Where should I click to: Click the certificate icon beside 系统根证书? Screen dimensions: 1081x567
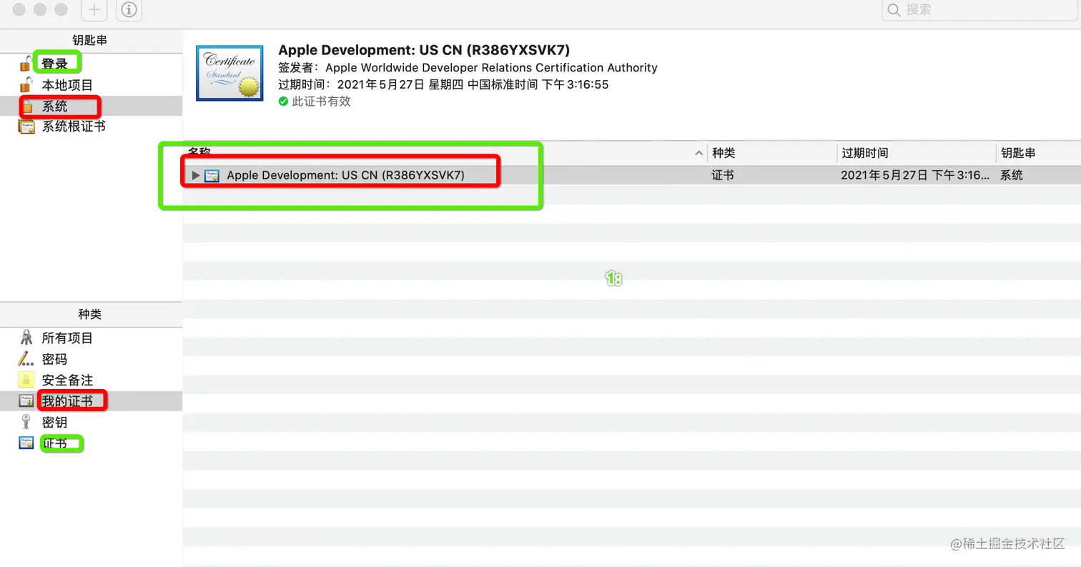click(x=26, y=127)
